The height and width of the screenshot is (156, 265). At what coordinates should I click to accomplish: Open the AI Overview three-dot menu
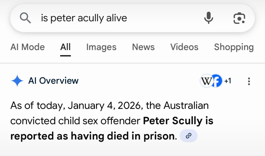pyautogui.click(x=249, y=81)
